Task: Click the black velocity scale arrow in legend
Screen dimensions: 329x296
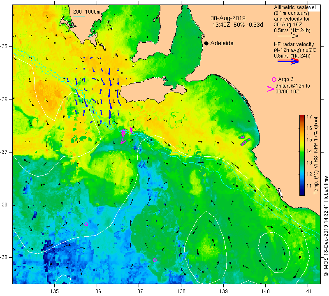Action: 288,36
